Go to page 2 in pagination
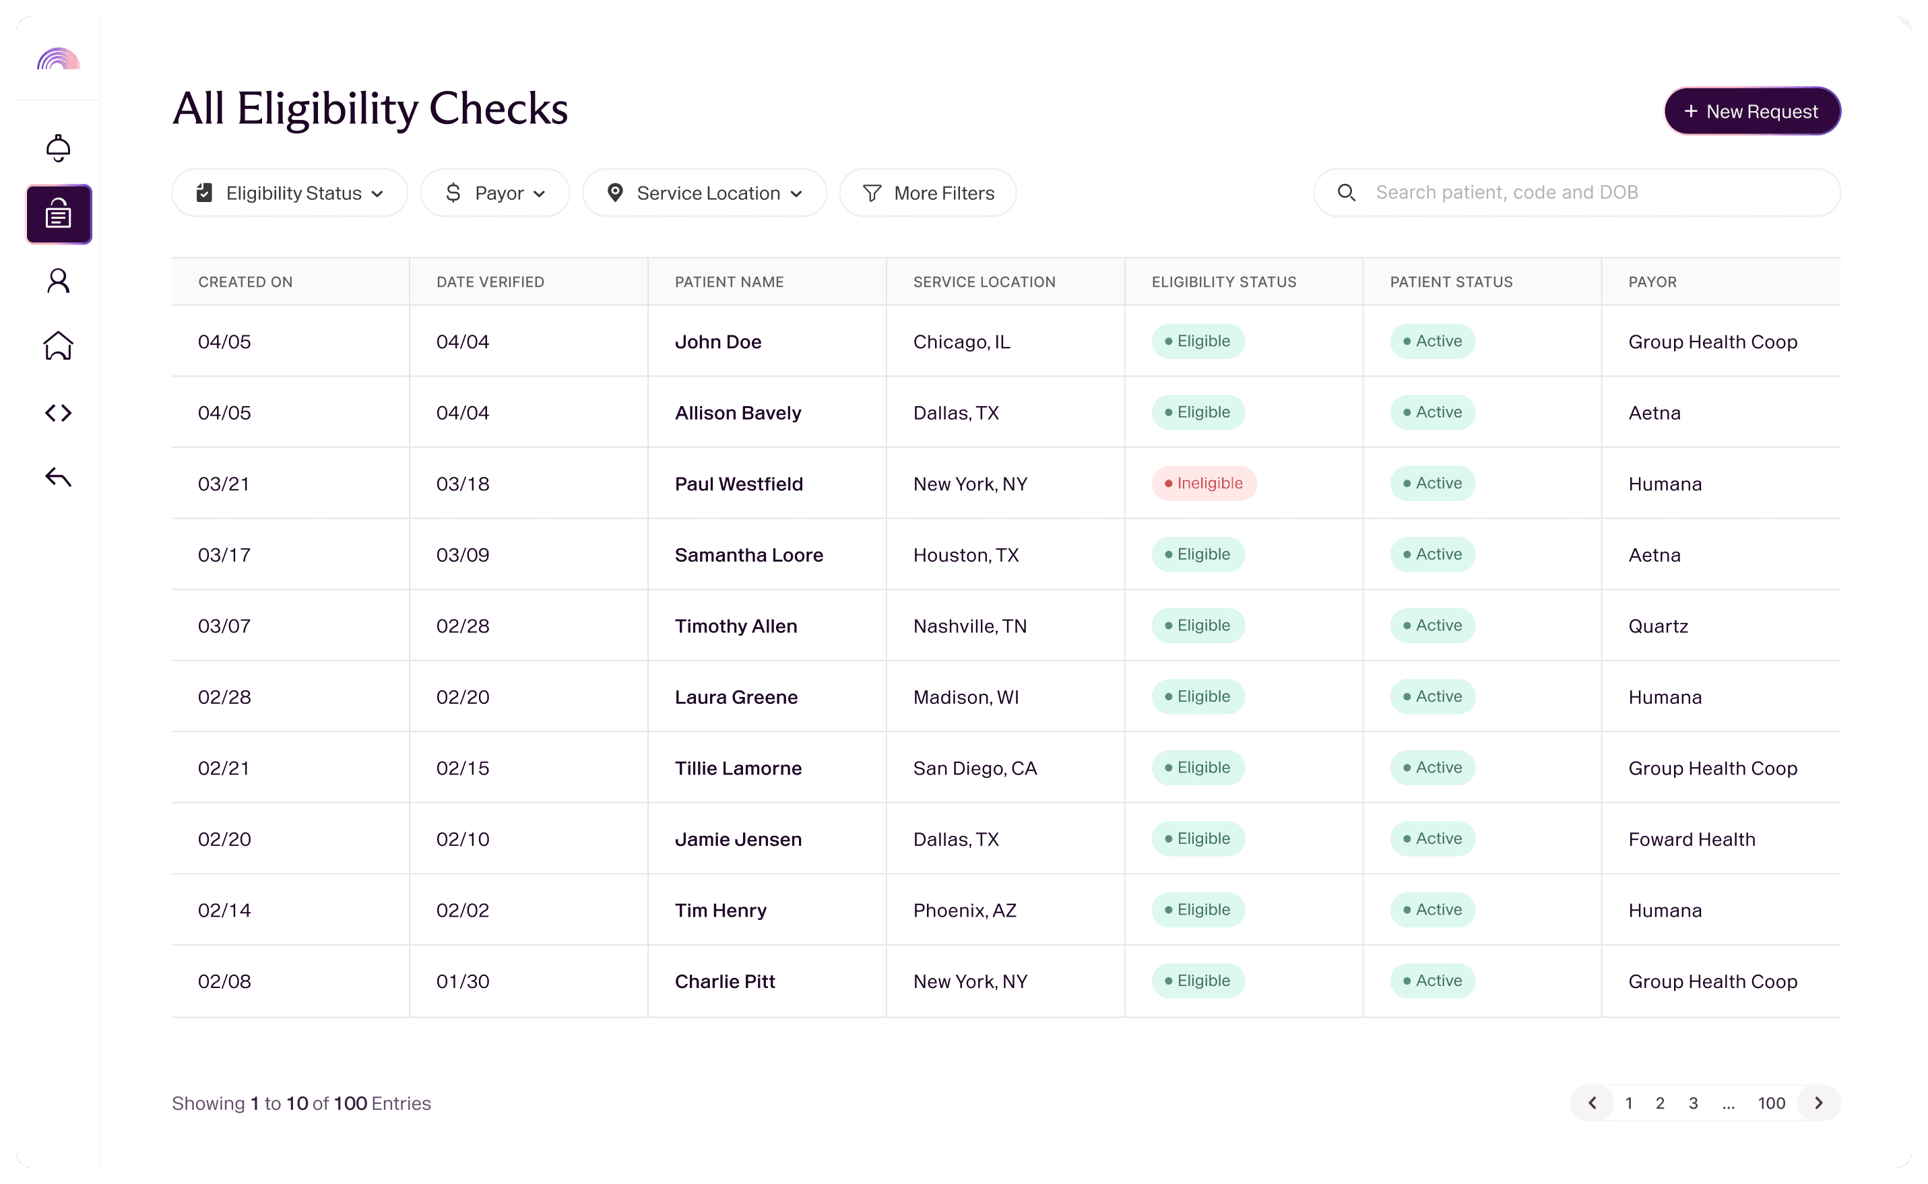 (x=1659, y=1103)
